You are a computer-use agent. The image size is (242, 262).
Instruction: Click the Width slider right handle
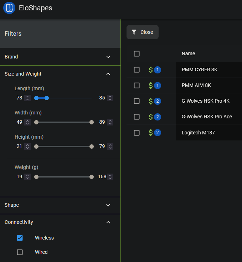coord(92,122)
